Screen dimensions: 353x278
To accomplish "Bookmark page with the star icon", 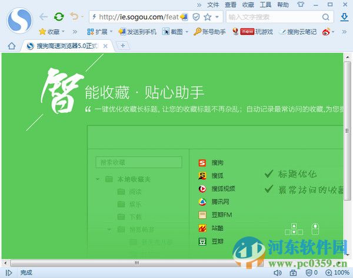I will tap(208, 17).
